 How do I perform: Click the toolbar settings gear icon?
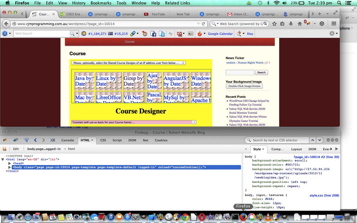click(x=332, y=33)
